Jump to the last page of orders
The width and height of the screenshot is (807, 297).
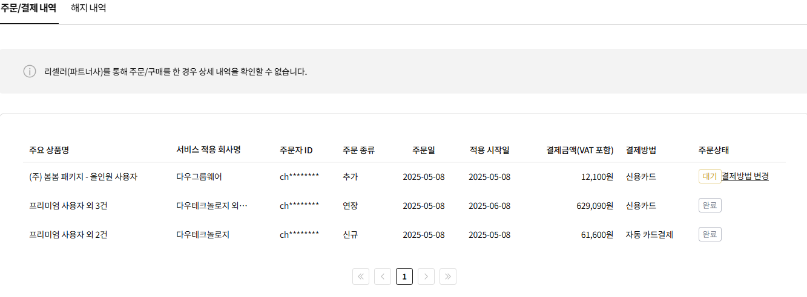point(448,276)
